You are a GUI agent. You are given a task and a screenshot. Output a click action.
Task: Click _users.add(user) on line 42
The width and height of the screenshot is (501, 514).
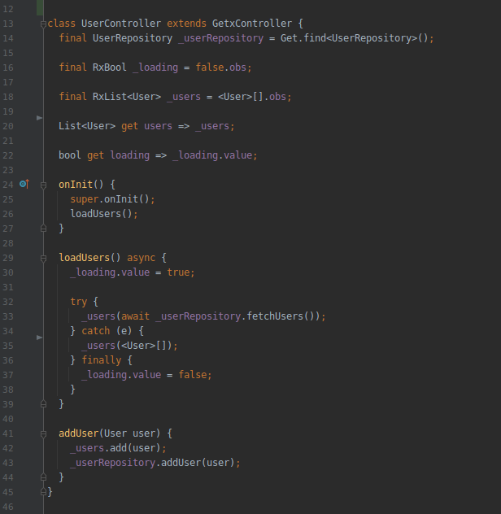pos(115,448)
